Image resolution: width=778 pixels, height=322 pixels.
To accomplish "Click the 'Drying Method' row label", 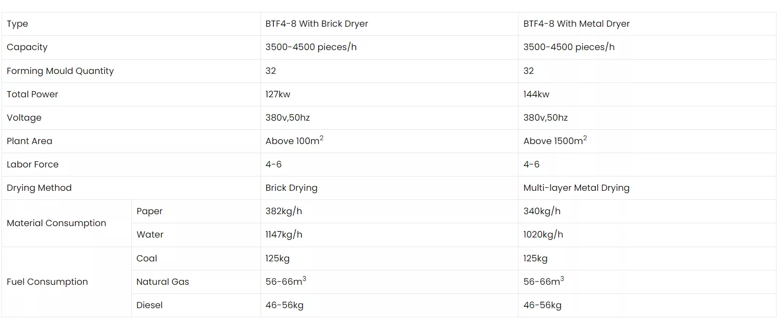I will (39, 188).
